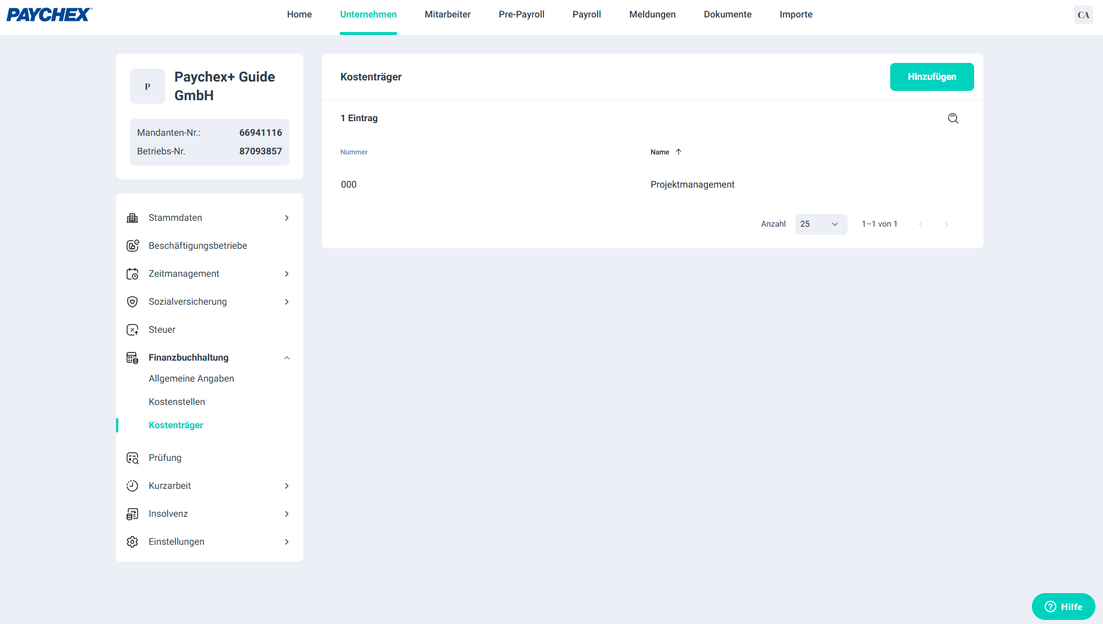Expand the Zeitmanagement chevron
Viewport: 1103px width, 624px height.
point(287,274)
